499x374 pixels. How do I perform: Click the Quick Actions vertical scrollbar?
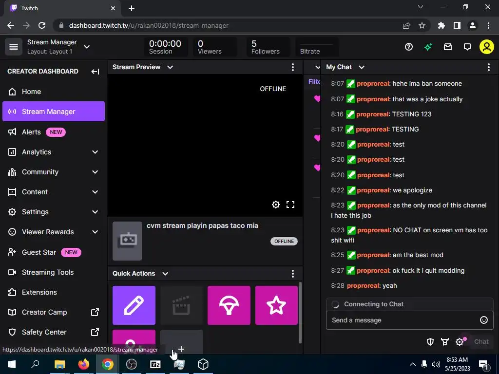click(300, 313)
